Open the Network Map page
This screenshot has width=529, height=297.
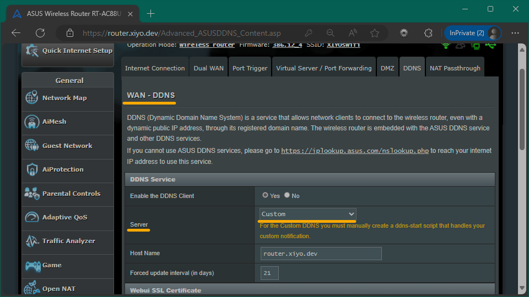point(64,98)
